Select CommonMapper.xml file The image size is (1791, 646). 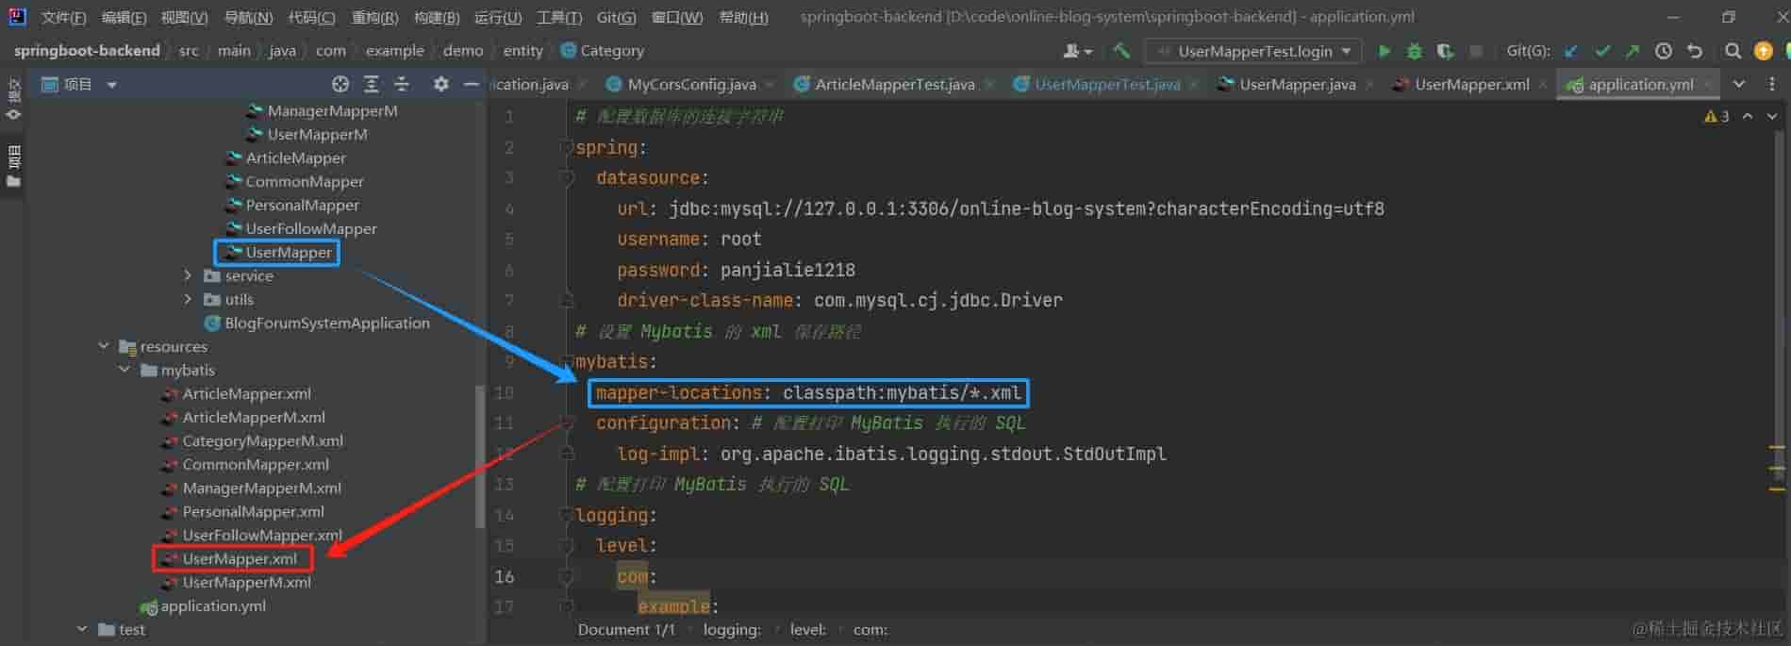(x=256, y=464)
